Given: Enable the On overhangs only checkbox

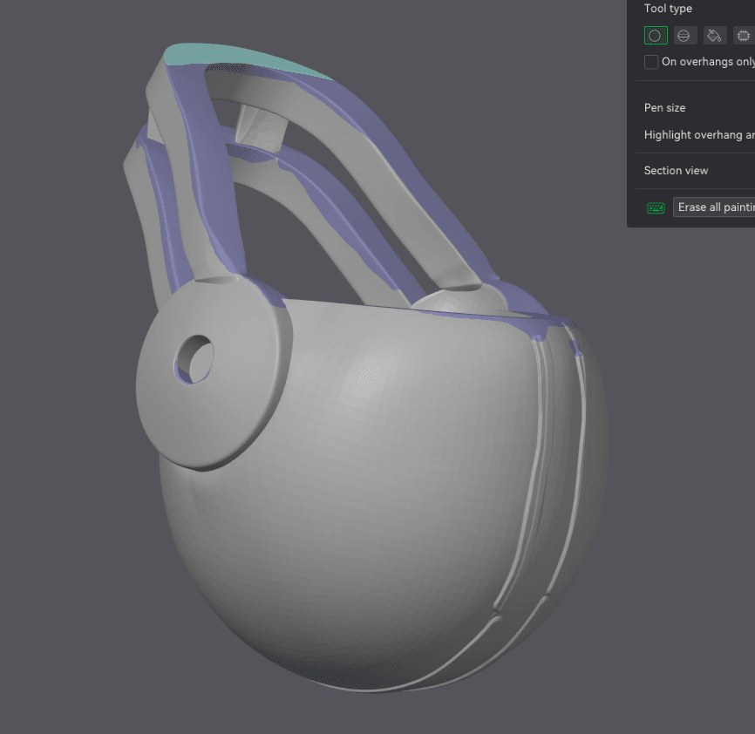Looking at the screenshot, I should click(651, 62).
